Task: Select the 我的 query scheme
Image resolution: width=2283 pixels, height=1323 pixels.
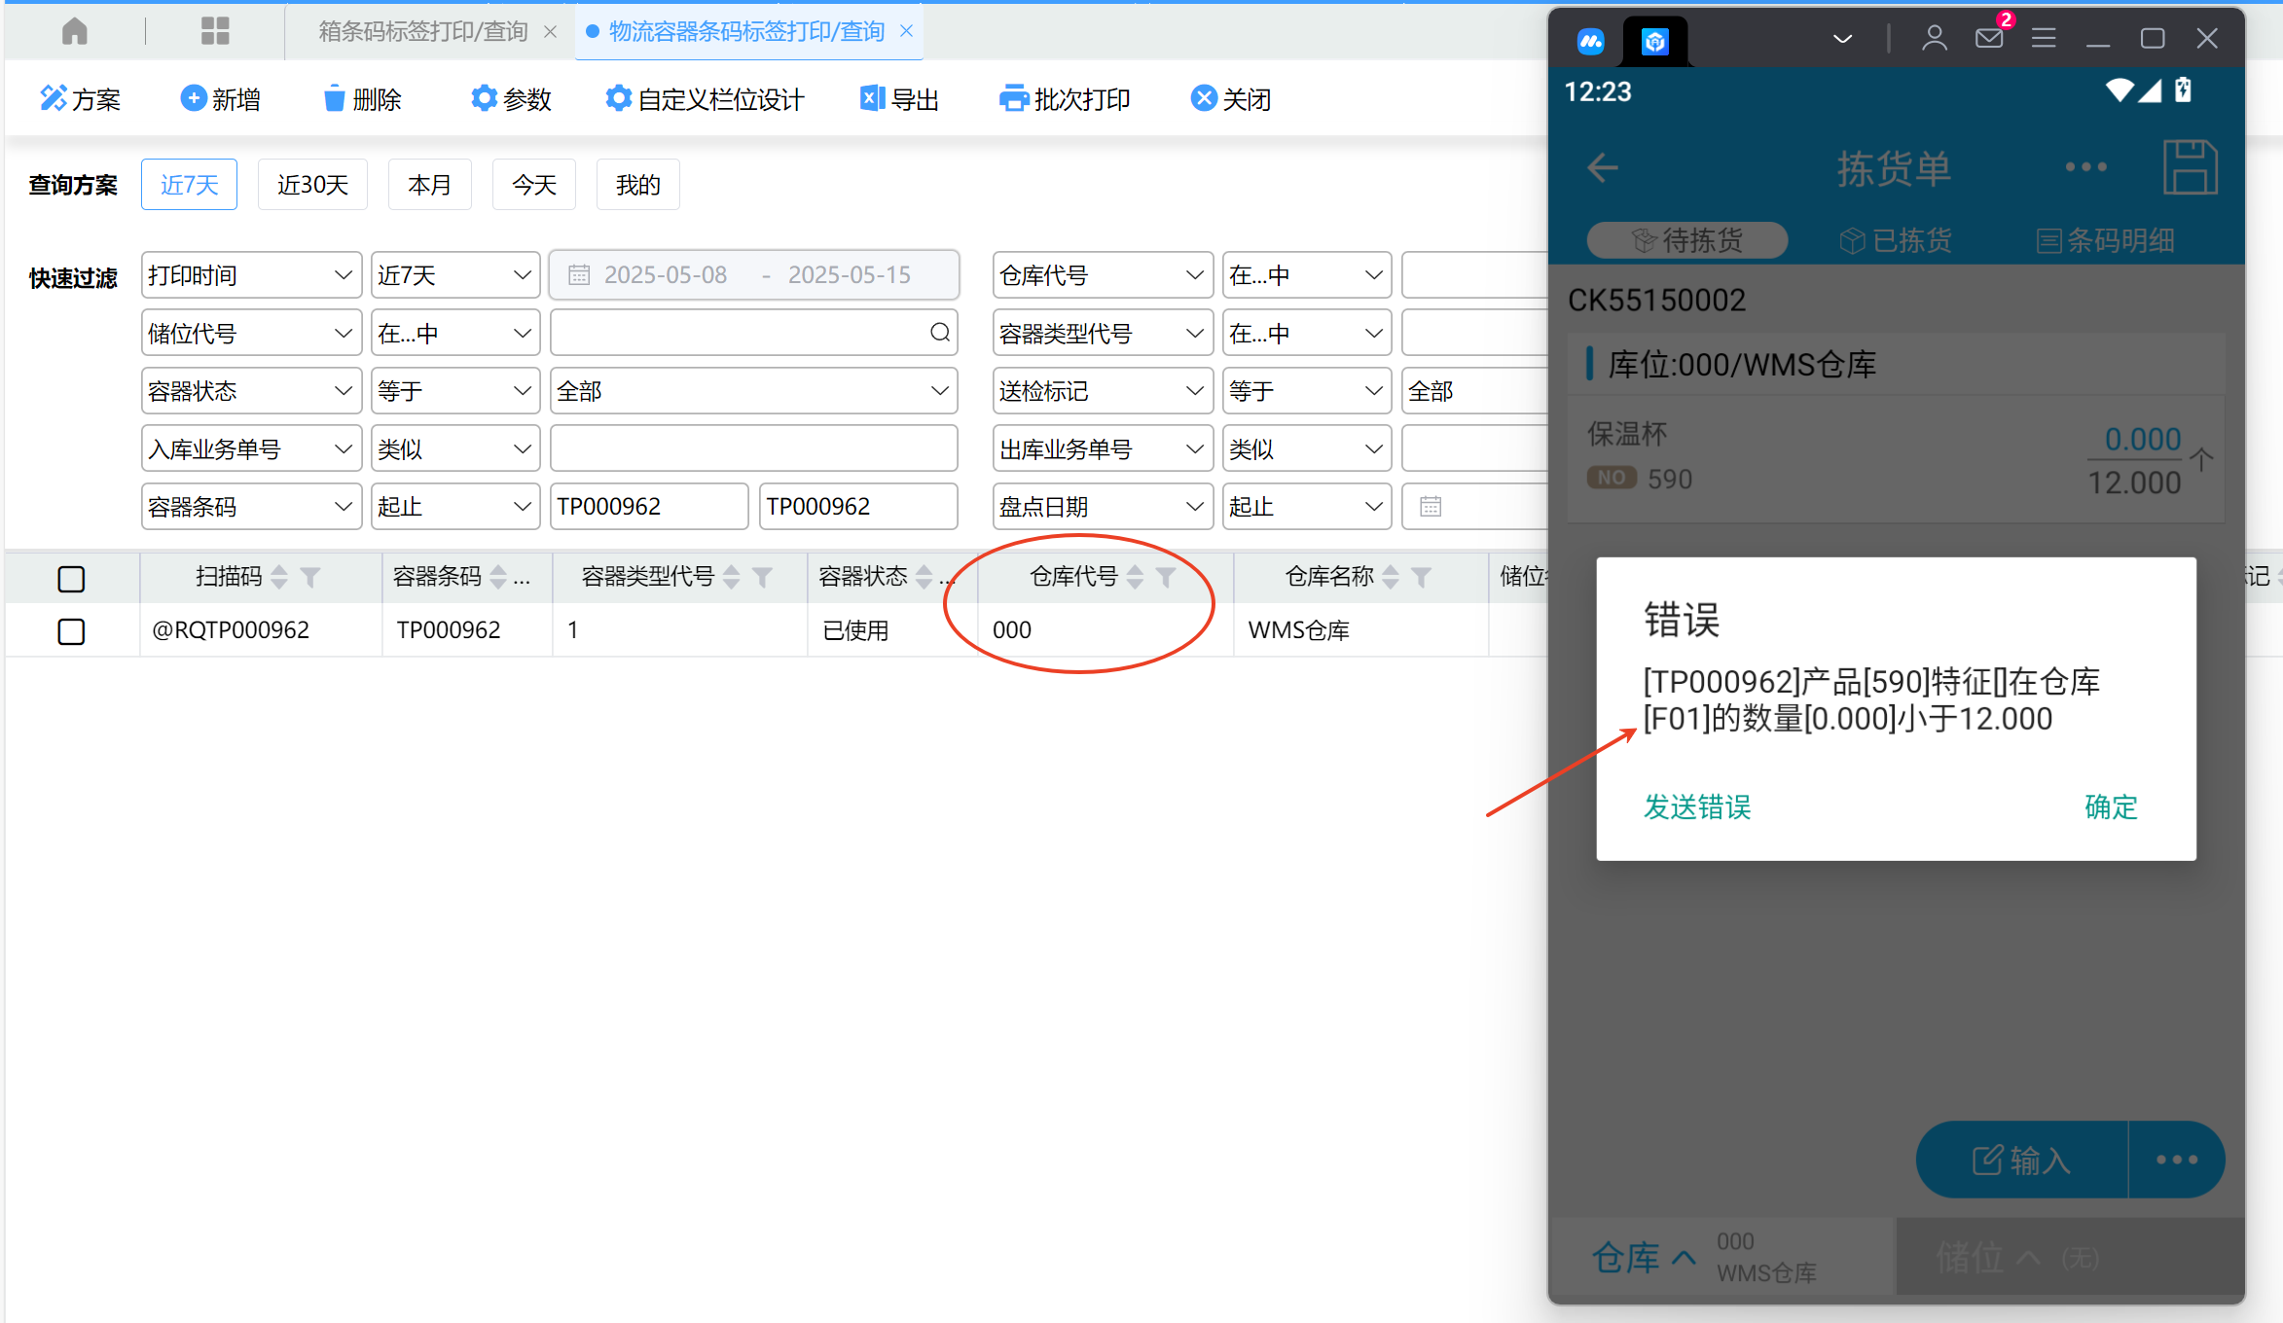Action: pos(638,184)
